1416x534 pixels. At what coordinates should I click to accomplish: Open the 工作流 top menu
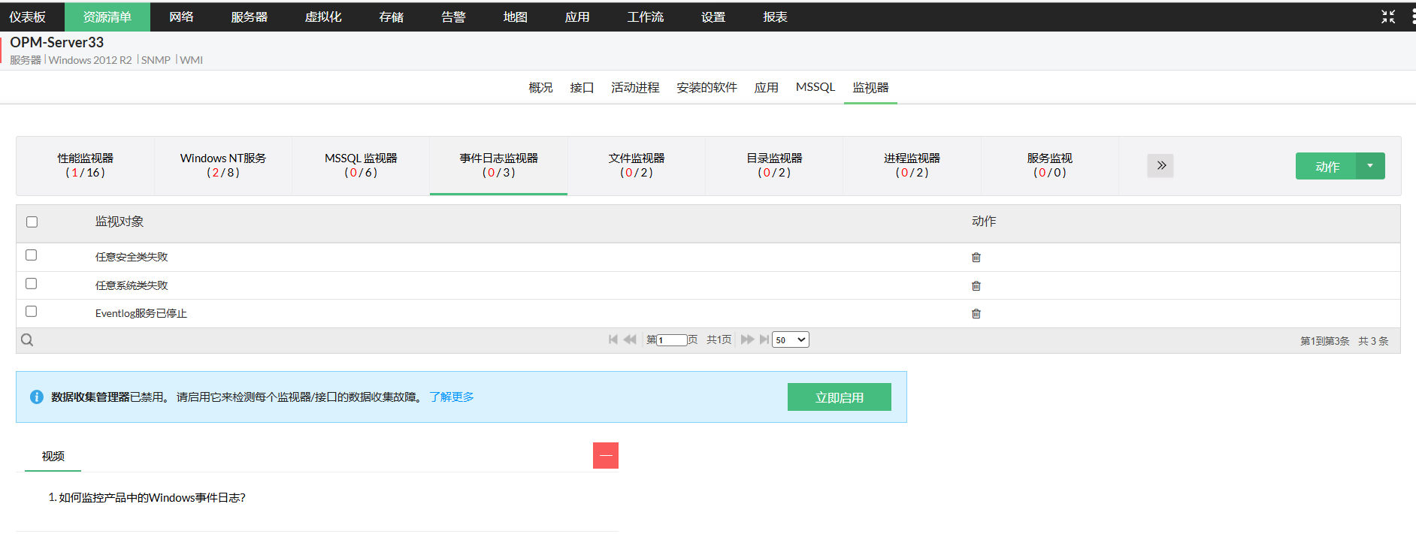pos(645,17)
